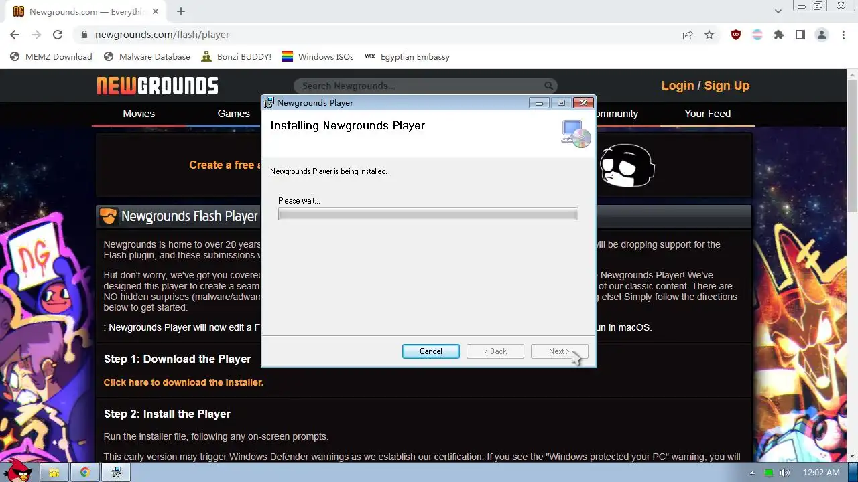Click 'Click here to download the installer' link
Viewport: 858px width, 482px height.
[x=184, y=382]
